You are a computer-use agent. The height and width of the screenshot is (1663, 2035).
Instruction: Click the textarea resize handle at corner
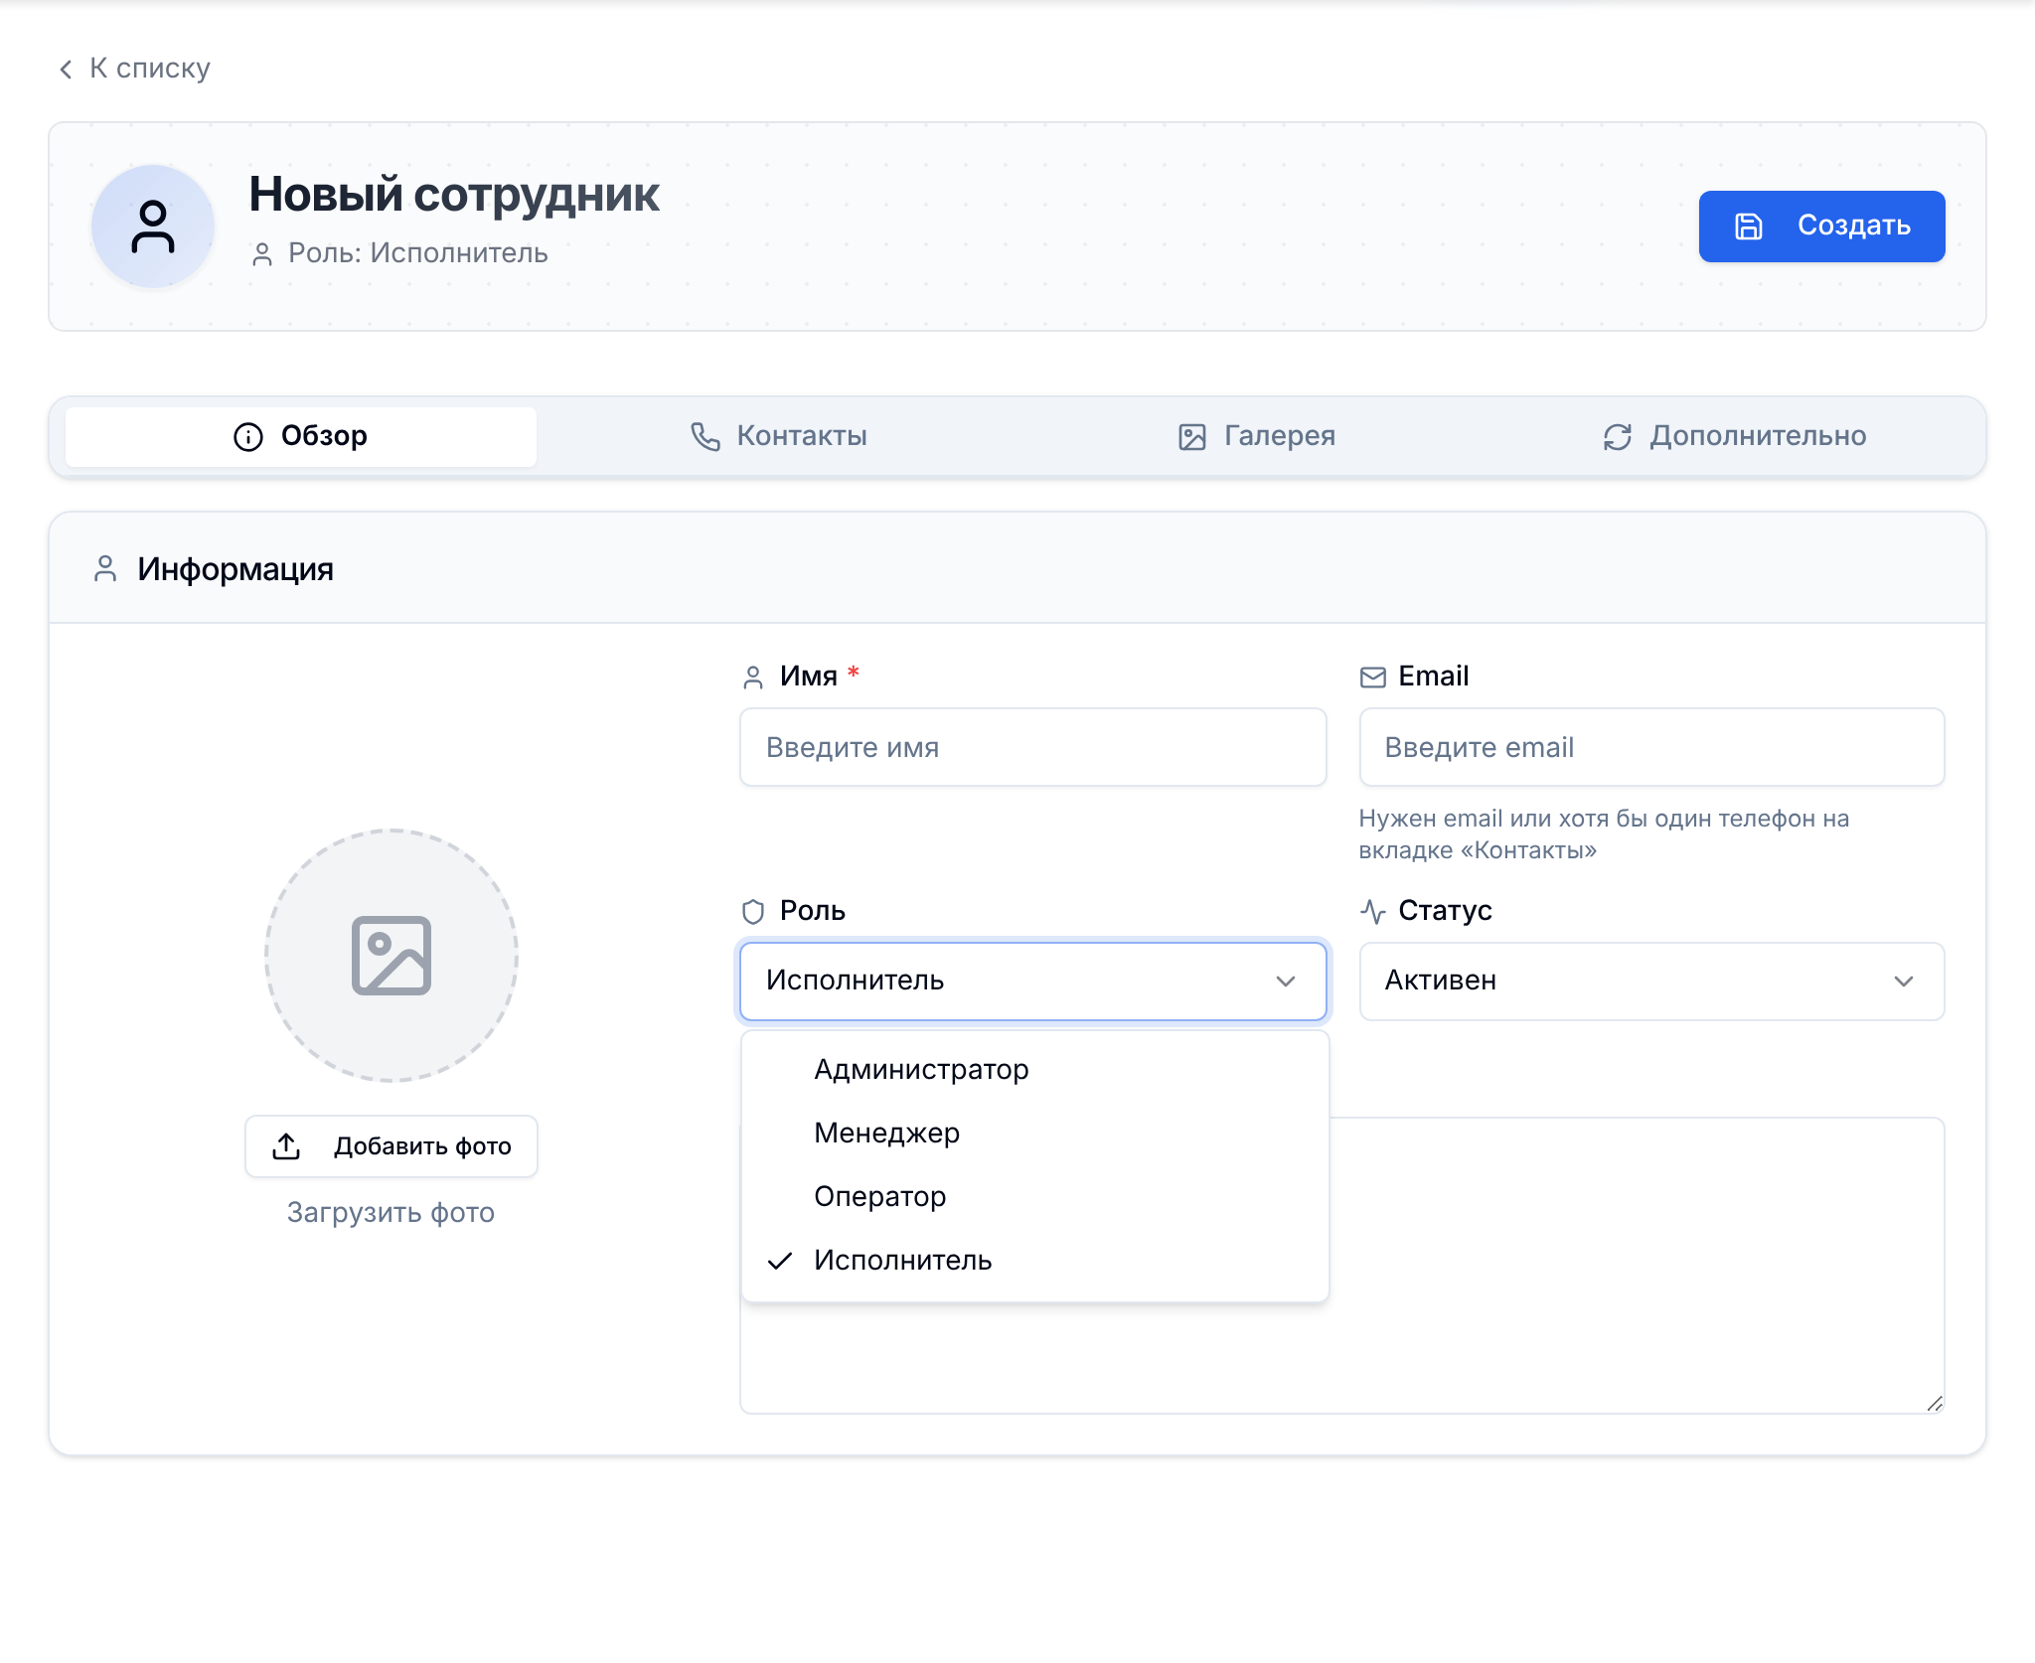(x=1934, y=1403)
